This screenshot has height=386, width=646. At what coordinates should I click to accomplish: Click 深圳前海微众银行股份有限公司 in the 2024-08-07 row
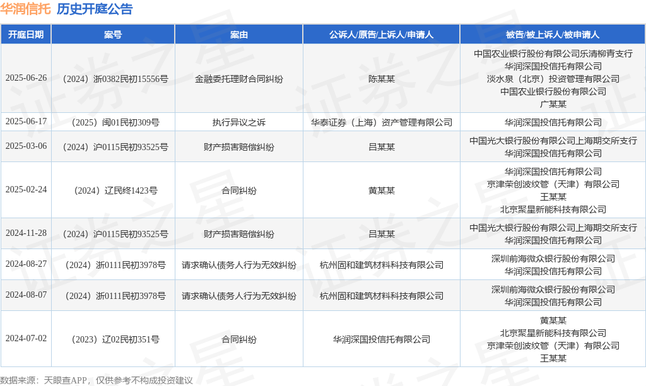tap(553, 289)
